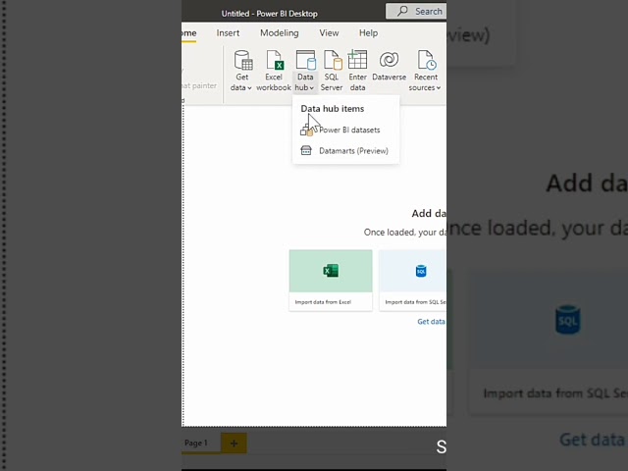Add a new page with plus button
628x471 pixels.
(x=234, y=443)
